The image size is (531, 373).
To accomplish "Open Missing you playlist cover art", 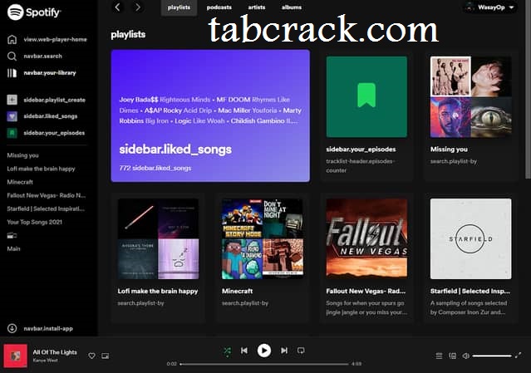I will click(x=471, y=97).
